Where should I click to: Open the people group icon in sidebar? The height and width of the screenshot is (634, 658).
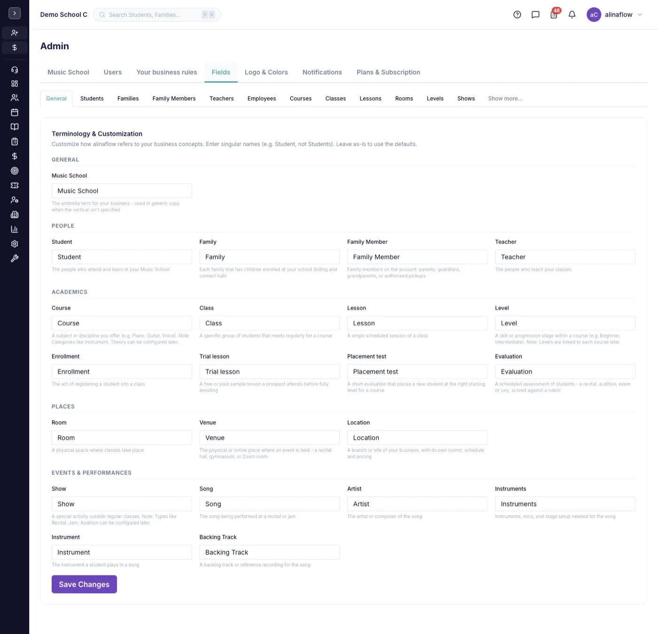[x=15, y=98]
